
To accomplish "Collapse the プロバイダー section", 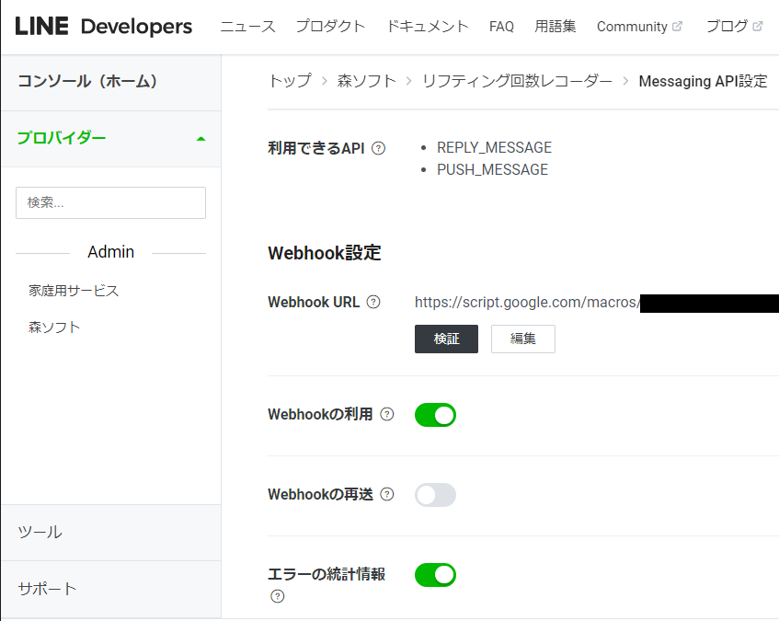I will pyautogui.click(x=111, y=139).
